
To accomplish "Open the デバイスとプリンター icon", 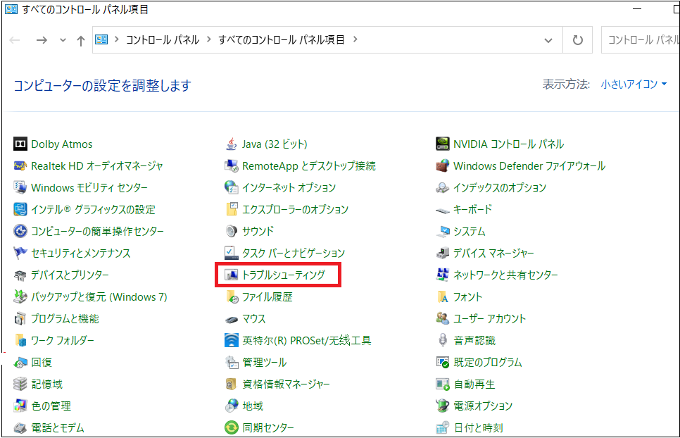I will (20, 275).
